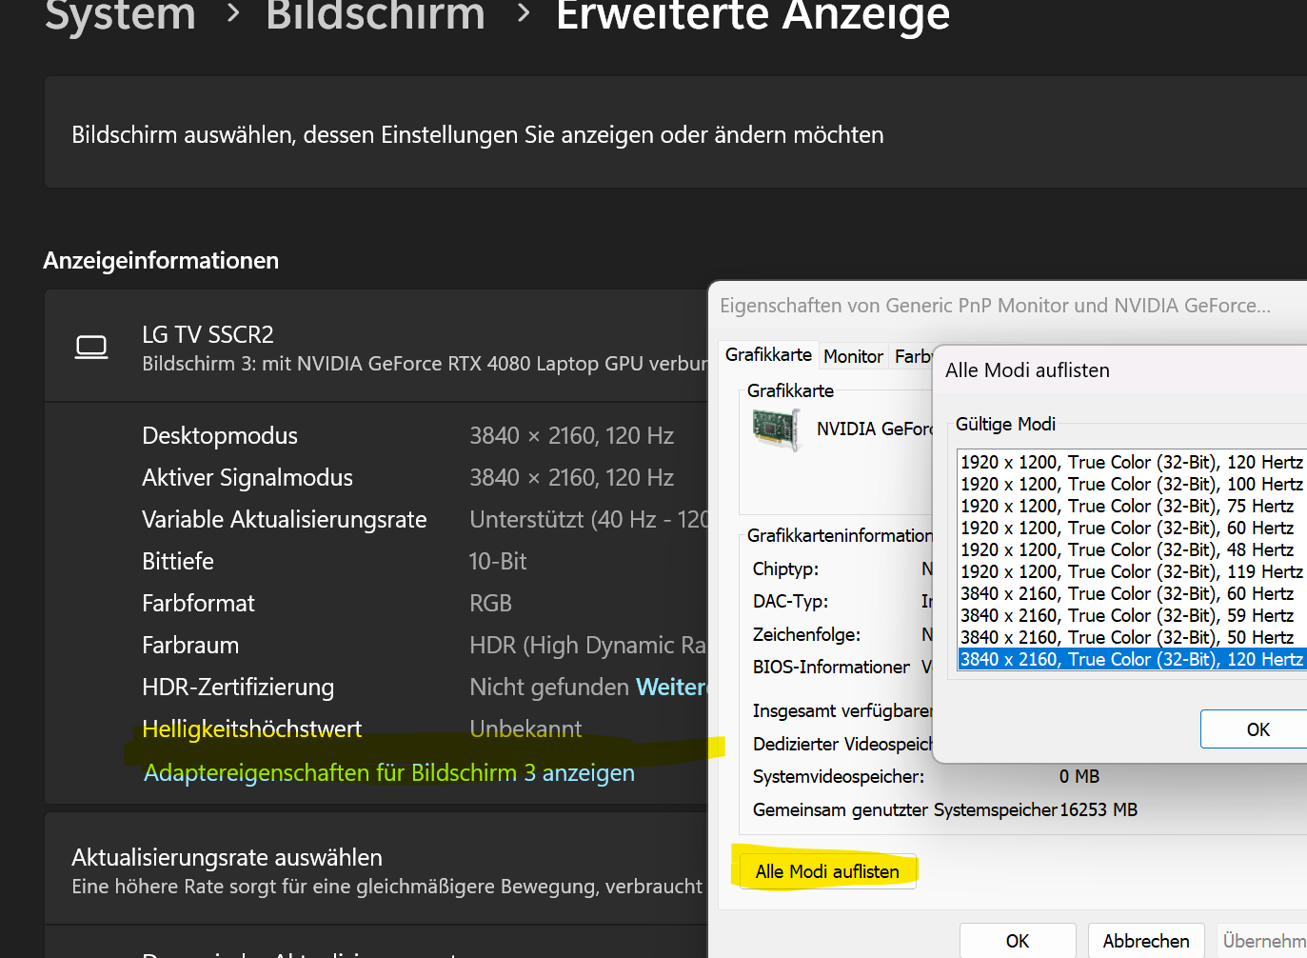Click OK in the Eigenschaften dialog
Viewport: 1307px width, 958px height.
pyautogui.click(x=1018, y=941)
